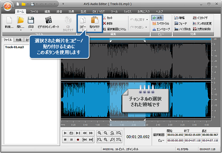The height and width of the screenshot is (153, 222).
Task: Apply the 沈黙の削除 silence removal effect
Action: point(202,29)
